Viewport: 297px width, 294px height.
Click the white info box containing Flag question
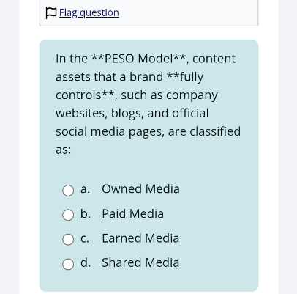coord(148,13)
